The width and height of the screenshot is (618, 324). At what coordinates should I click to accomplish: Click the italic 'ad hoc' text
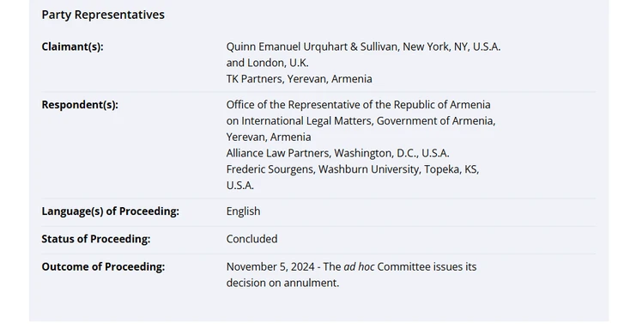pos(359,266)
